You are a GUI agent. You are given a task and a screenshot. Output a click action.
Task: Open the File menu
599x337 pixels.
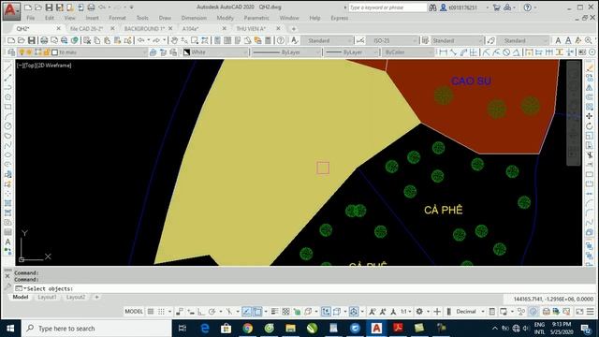(x=31, y=18)
